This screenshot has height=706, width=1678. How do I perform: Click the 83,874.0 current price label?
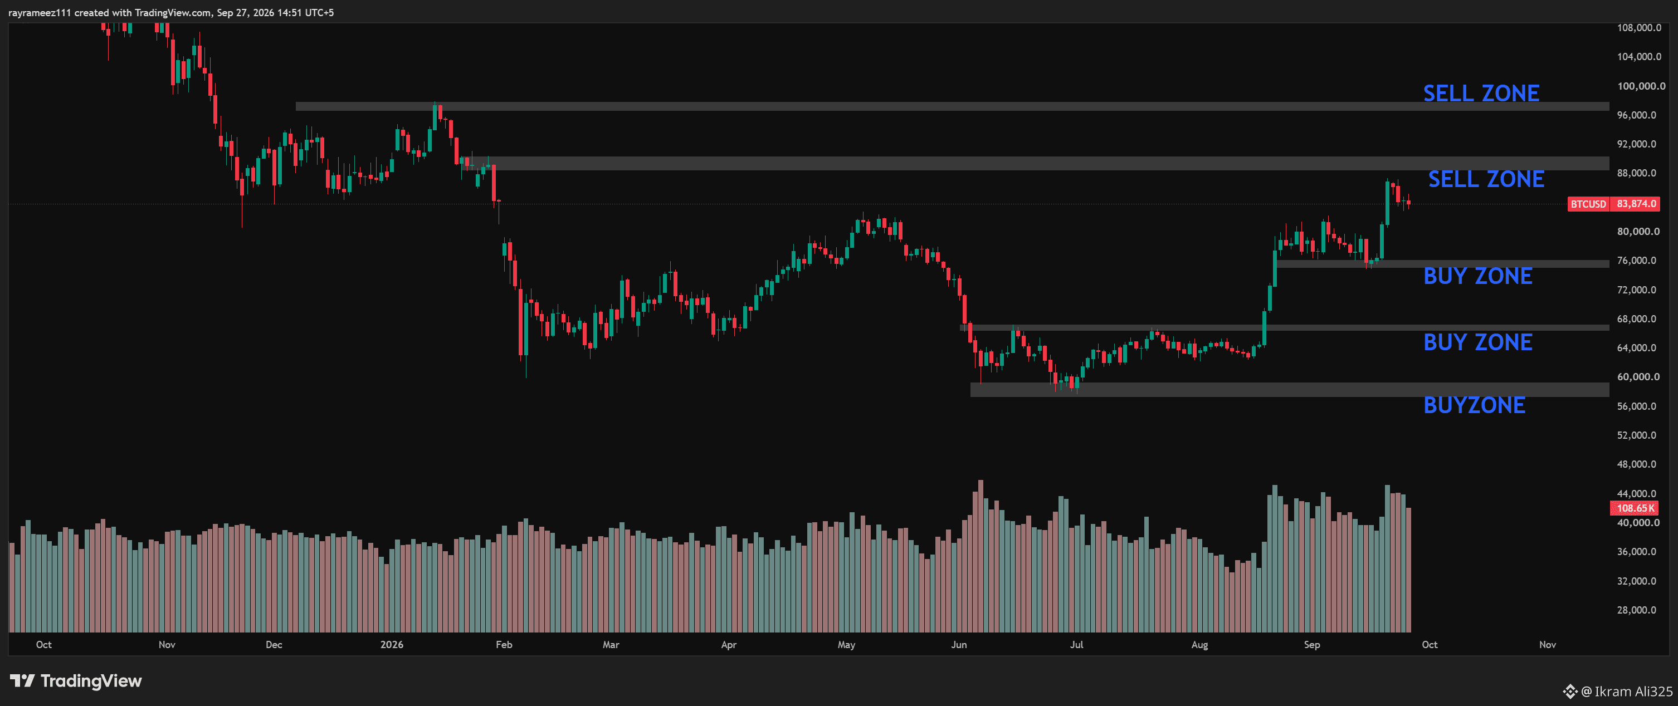[x=1636, y=204]
